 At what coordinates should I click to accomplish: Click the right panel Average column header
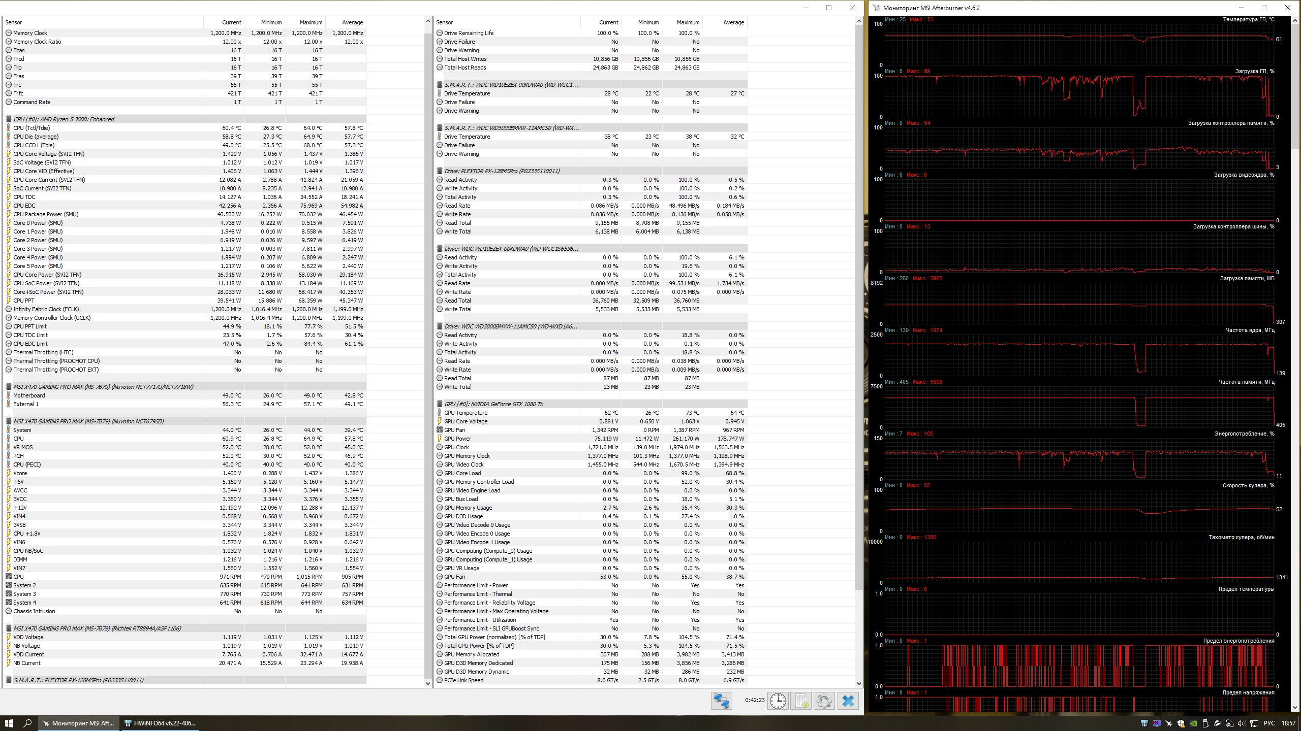[733, 22]
